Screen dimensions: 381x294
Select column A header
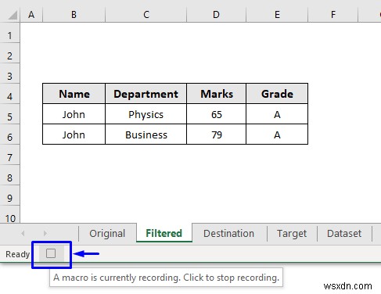[x=31, y=15]
